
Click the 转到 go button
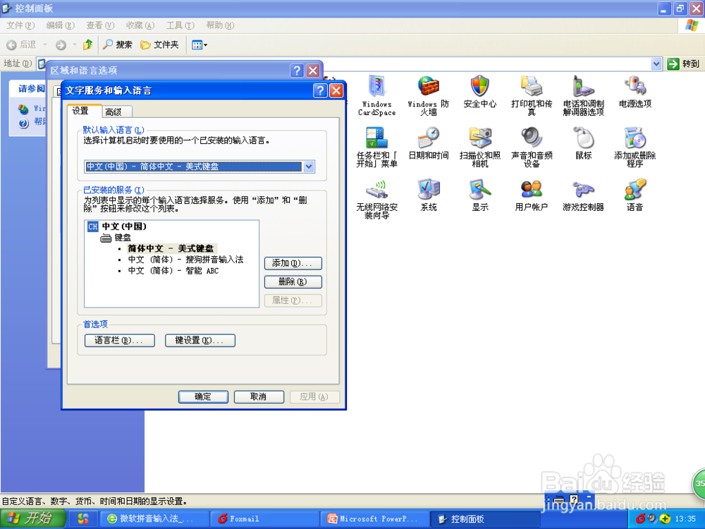coord(684,64)
